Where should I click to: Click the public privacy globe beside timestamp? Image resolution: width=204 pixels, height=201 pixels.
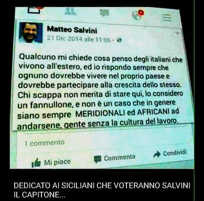point(119,40)
